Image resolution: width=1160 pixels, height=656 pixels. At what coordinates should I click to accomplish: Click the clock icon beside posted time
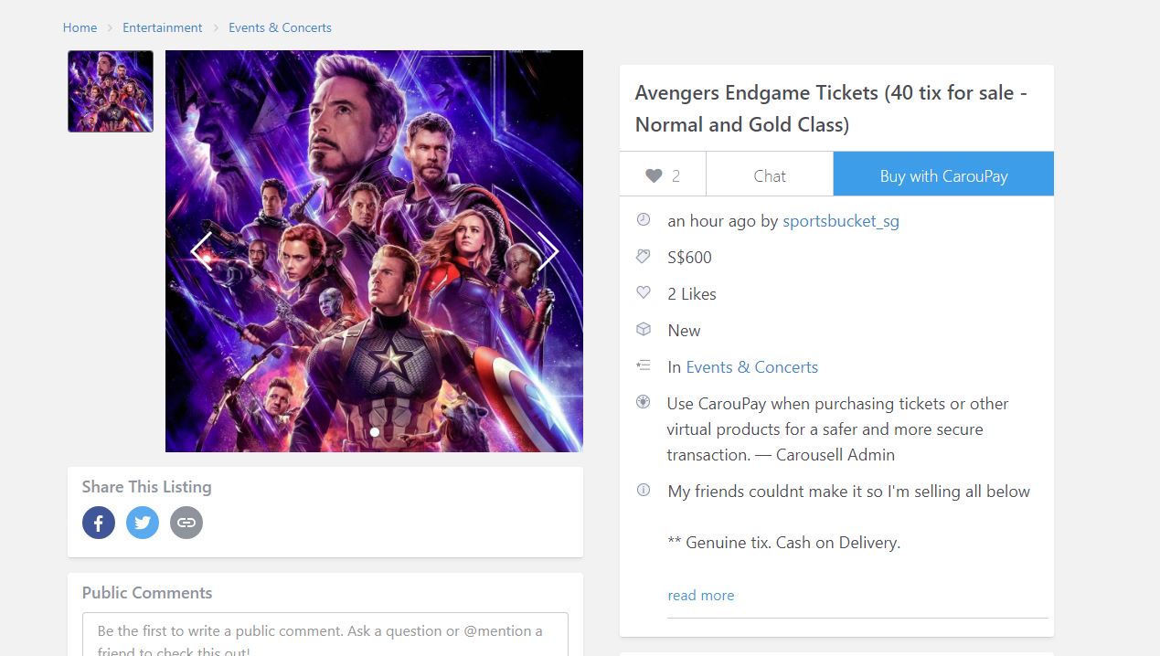(644, 220)
